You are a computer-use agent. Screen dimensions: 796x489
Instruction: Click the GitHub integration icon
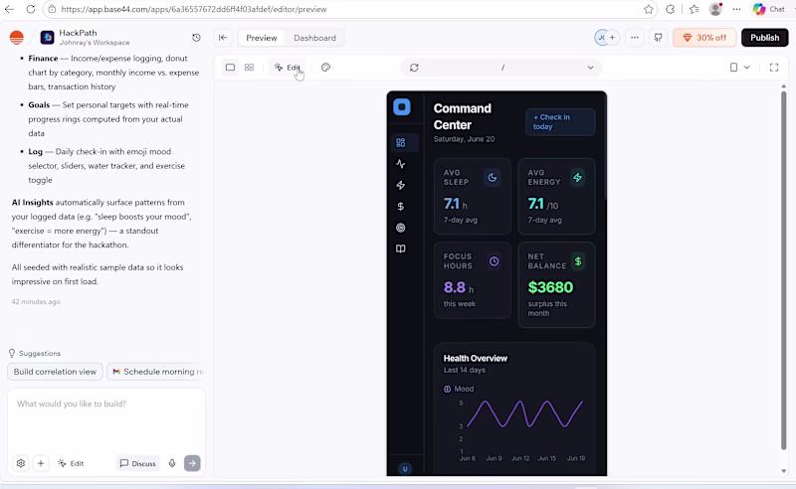pyautogui.click(x=659, y=38)
